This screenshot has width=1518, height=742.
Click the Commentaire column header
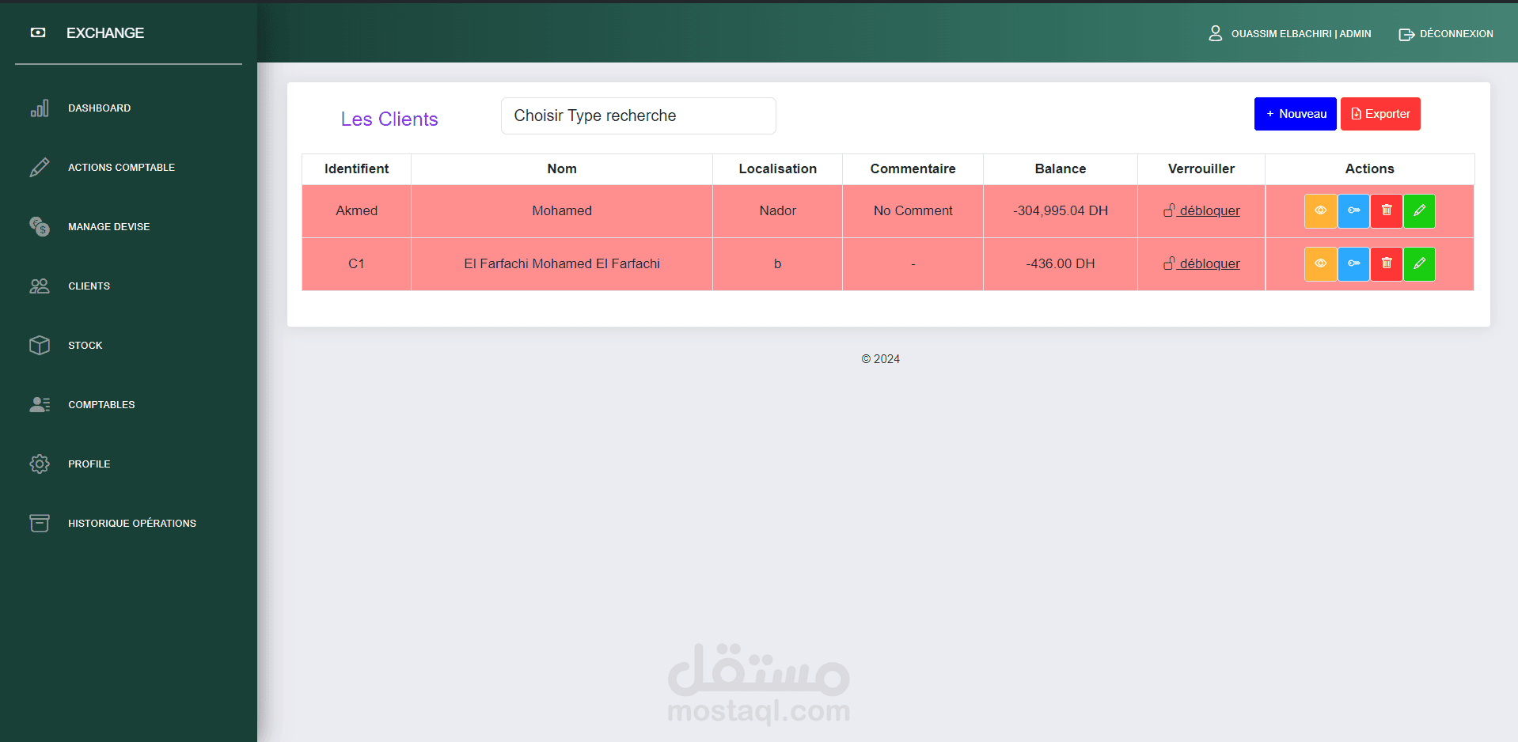tap(913, 168)
